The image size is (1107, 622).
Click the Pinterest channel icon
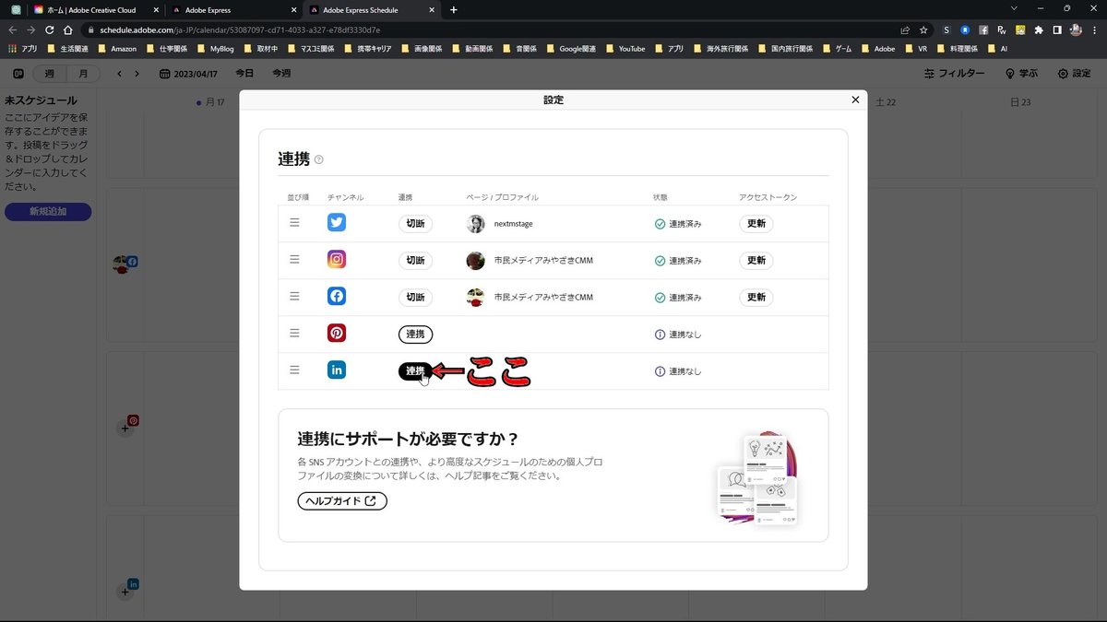pos(337,334)
